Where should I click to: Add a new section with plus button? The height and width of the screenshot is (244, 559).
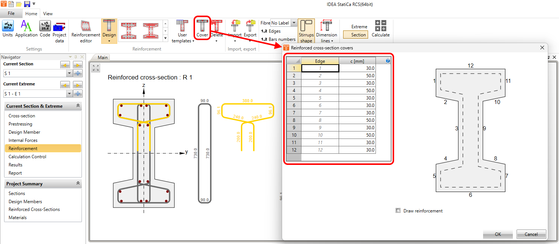click(77, 74)
